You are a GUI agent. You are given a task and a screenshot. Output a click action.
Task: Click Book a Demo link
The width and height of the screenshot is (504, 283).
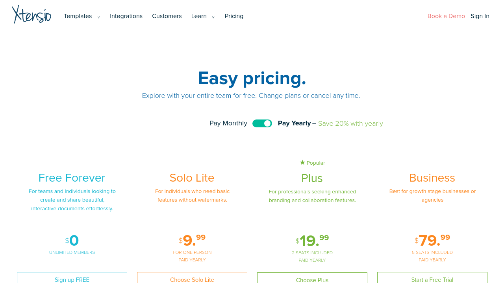pyautogui.click(x=446, y=16)
